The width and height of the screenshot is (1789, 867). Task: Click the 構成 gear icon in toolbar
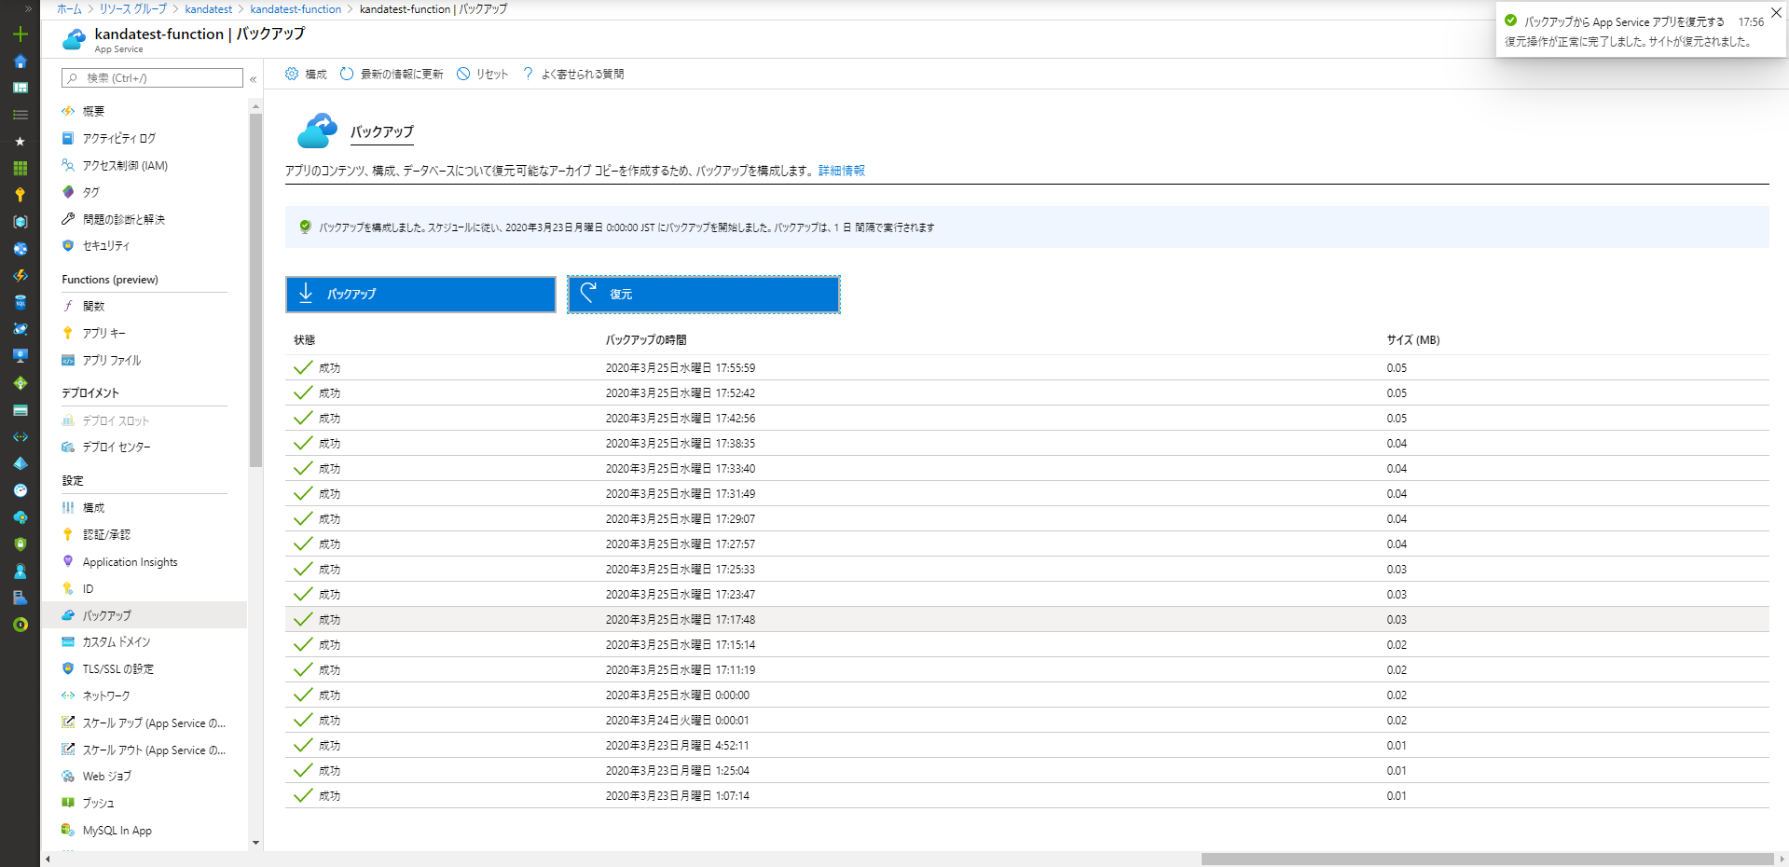click(292, 74)
